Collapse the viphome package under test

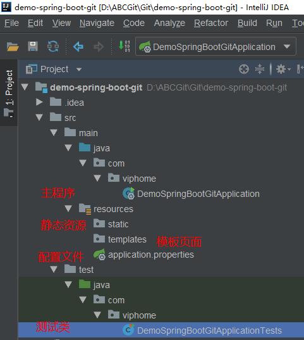pyautogui.click(x=97, y=315)
